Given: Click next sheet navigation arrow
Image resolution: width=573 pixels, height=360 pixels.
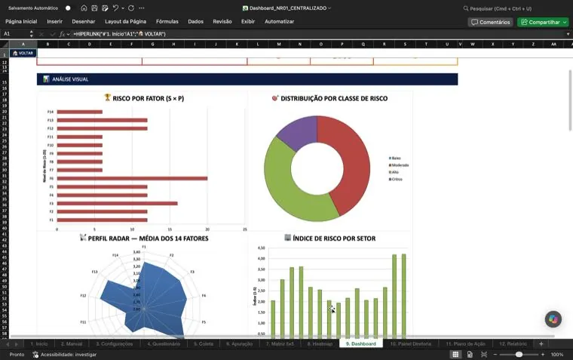Looking at the screenshot, I should click(16, 344).
